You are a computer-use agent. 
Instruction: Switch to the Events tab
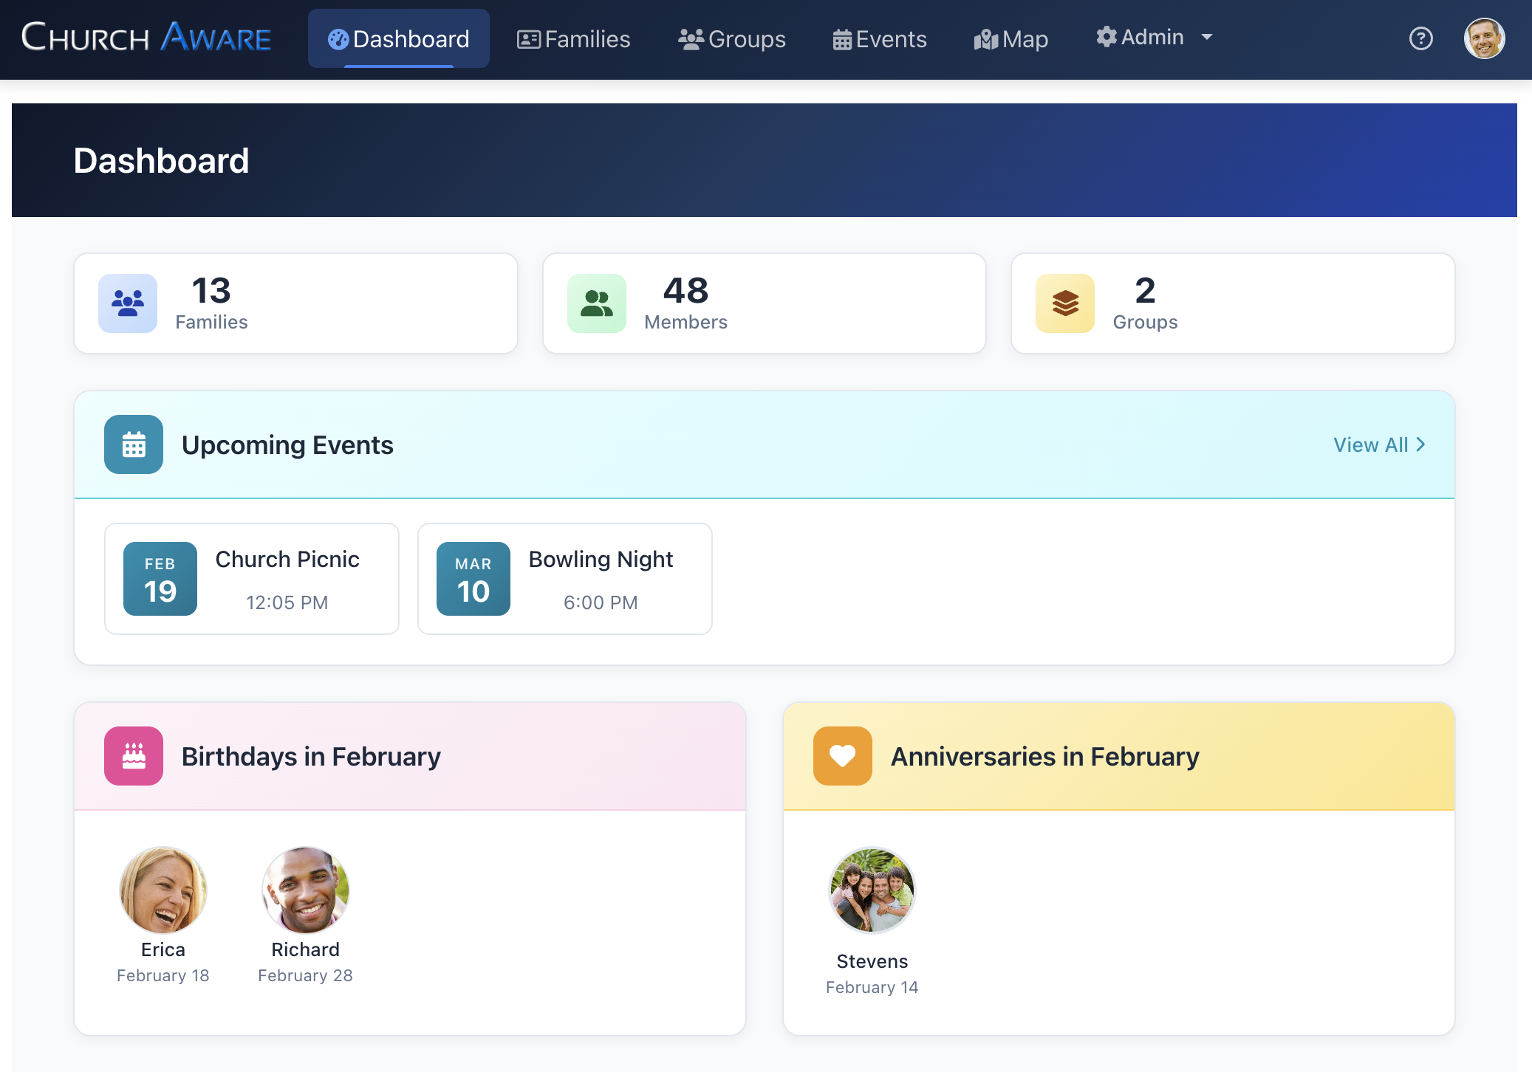879,38
